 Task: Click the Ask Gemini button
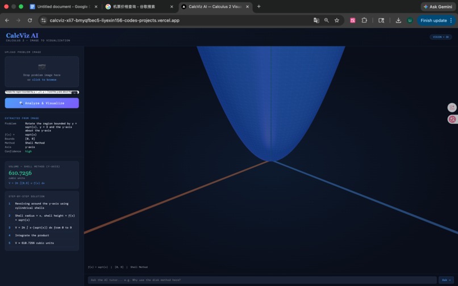[x=438, y=6]
